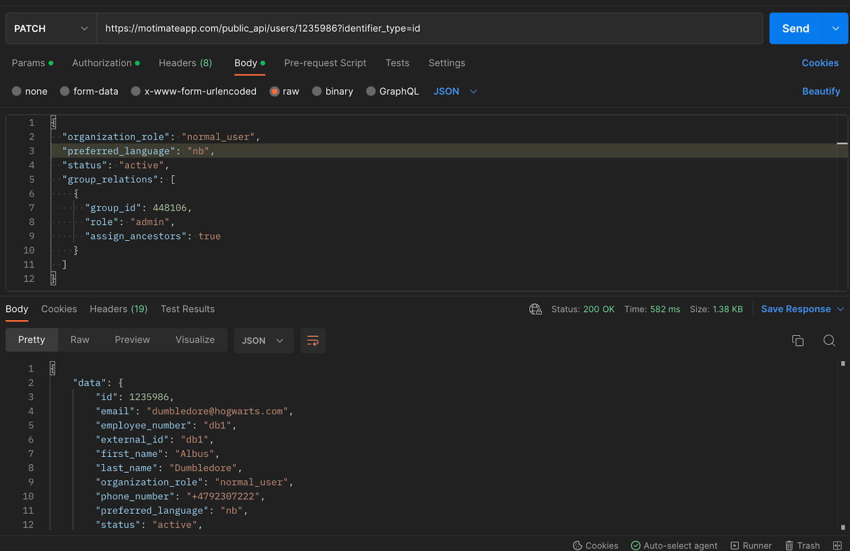Click the request editor minimap marker
The height and width of the screenshot is (551, 850).
842,143
